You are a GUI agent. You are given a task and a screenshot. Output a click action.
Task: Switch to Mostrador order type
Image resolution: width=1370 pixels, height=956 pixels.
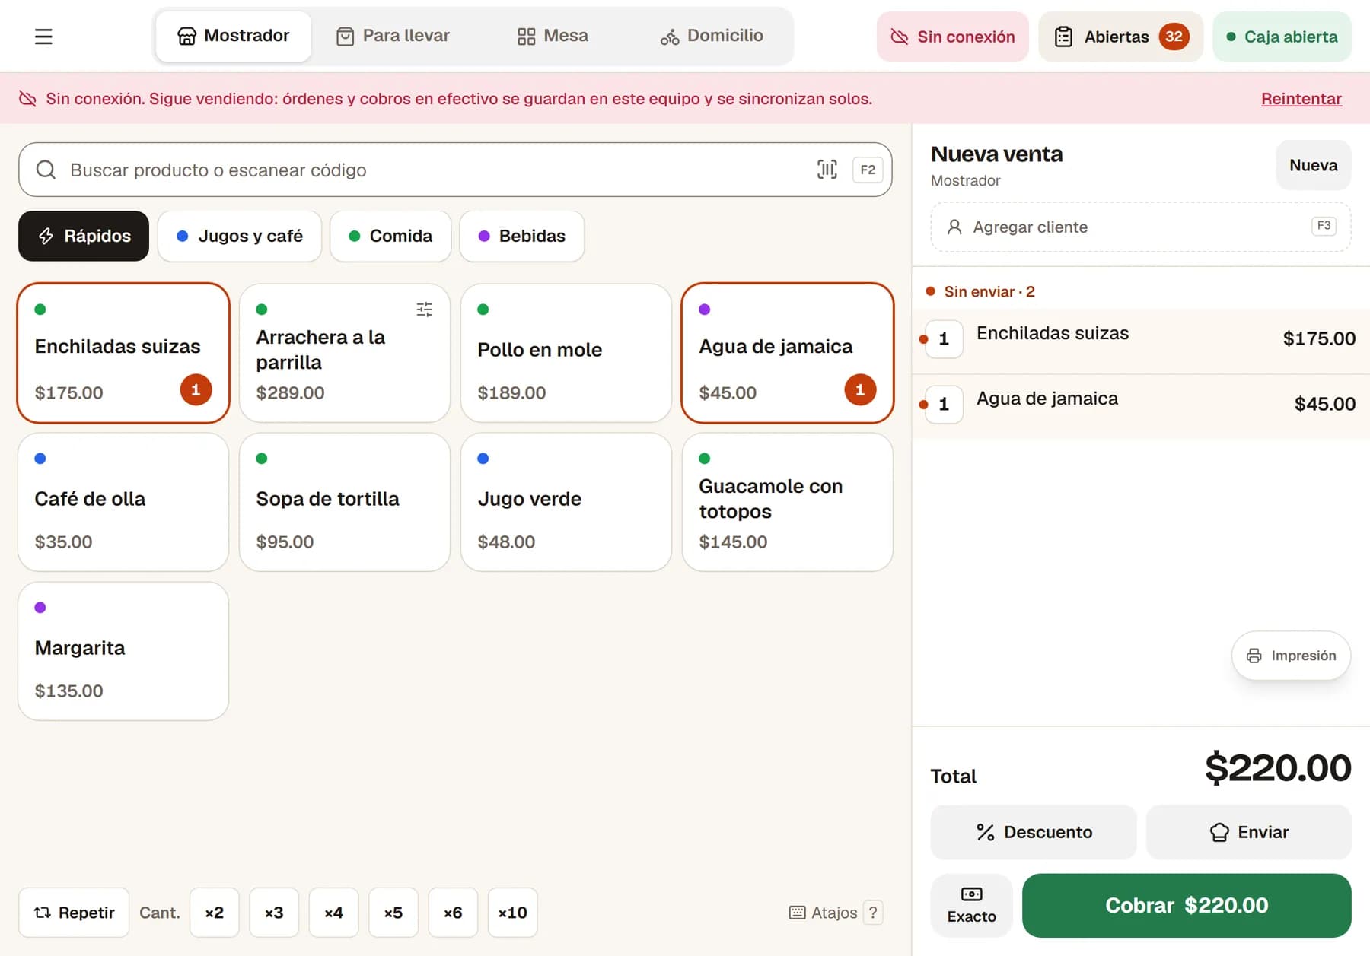233,36
